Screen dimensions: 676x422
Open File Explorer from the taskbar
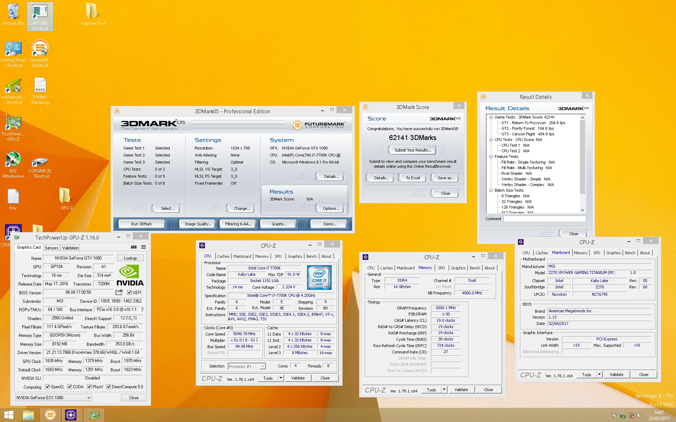tap(29, 415)
